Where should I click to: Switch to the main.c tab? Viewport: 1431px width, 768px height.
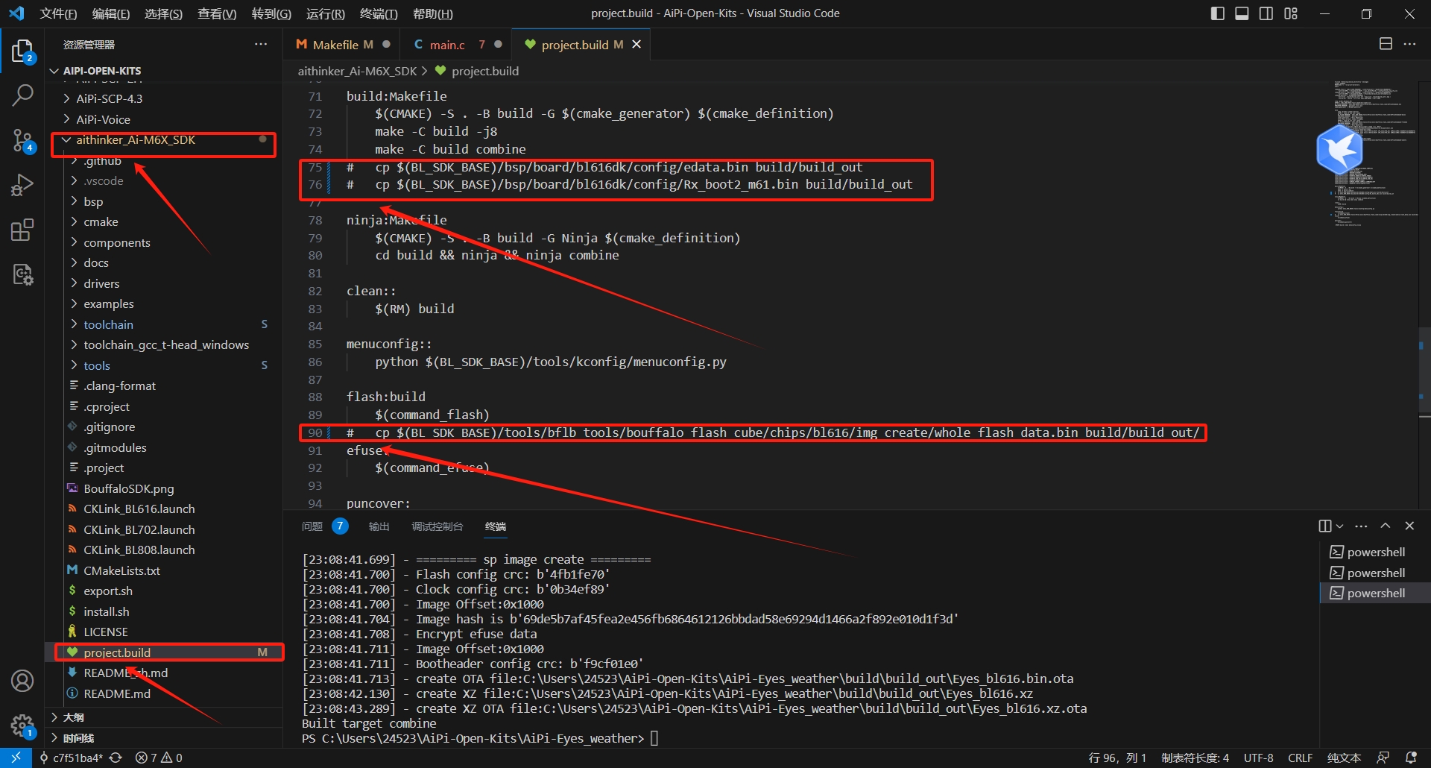pyautogui.click(x=457, y=45)
